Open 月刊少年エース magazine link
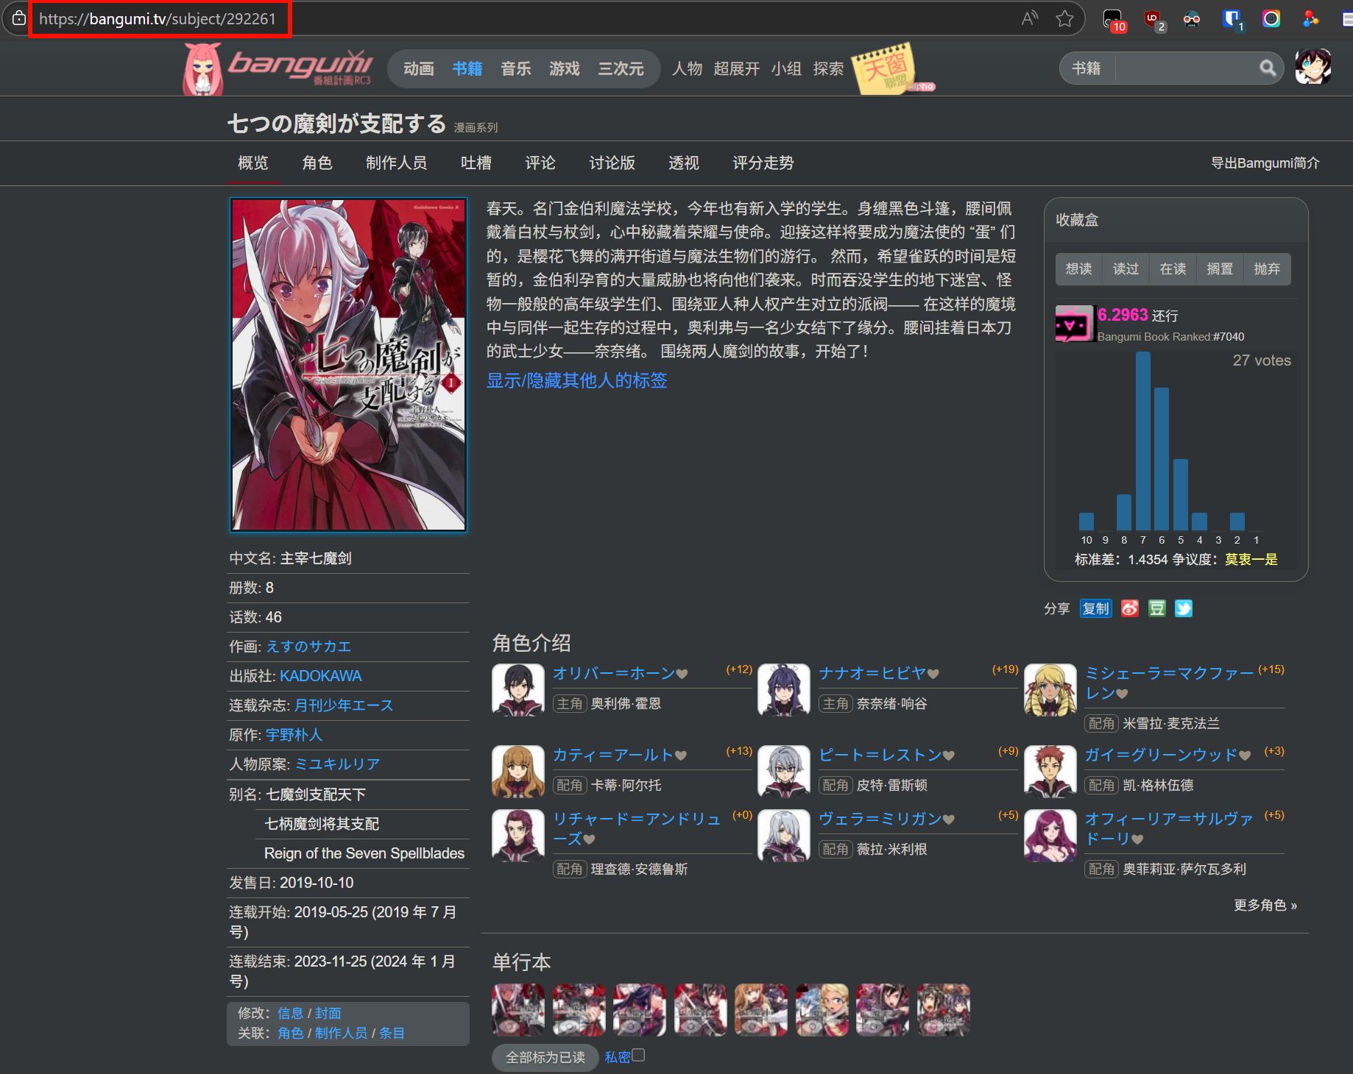 click(344, 705)
